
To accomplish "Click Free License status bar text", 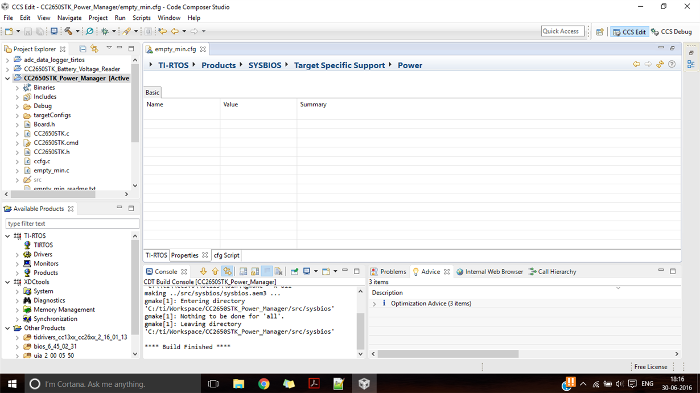I will (650, 367).
